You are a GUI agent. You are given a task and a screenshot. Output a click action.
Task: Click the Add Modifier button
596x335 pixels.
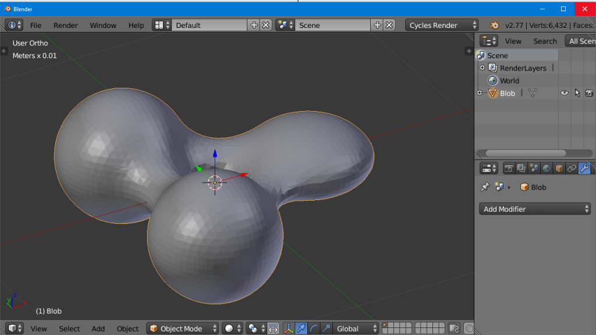coord(534,209)
